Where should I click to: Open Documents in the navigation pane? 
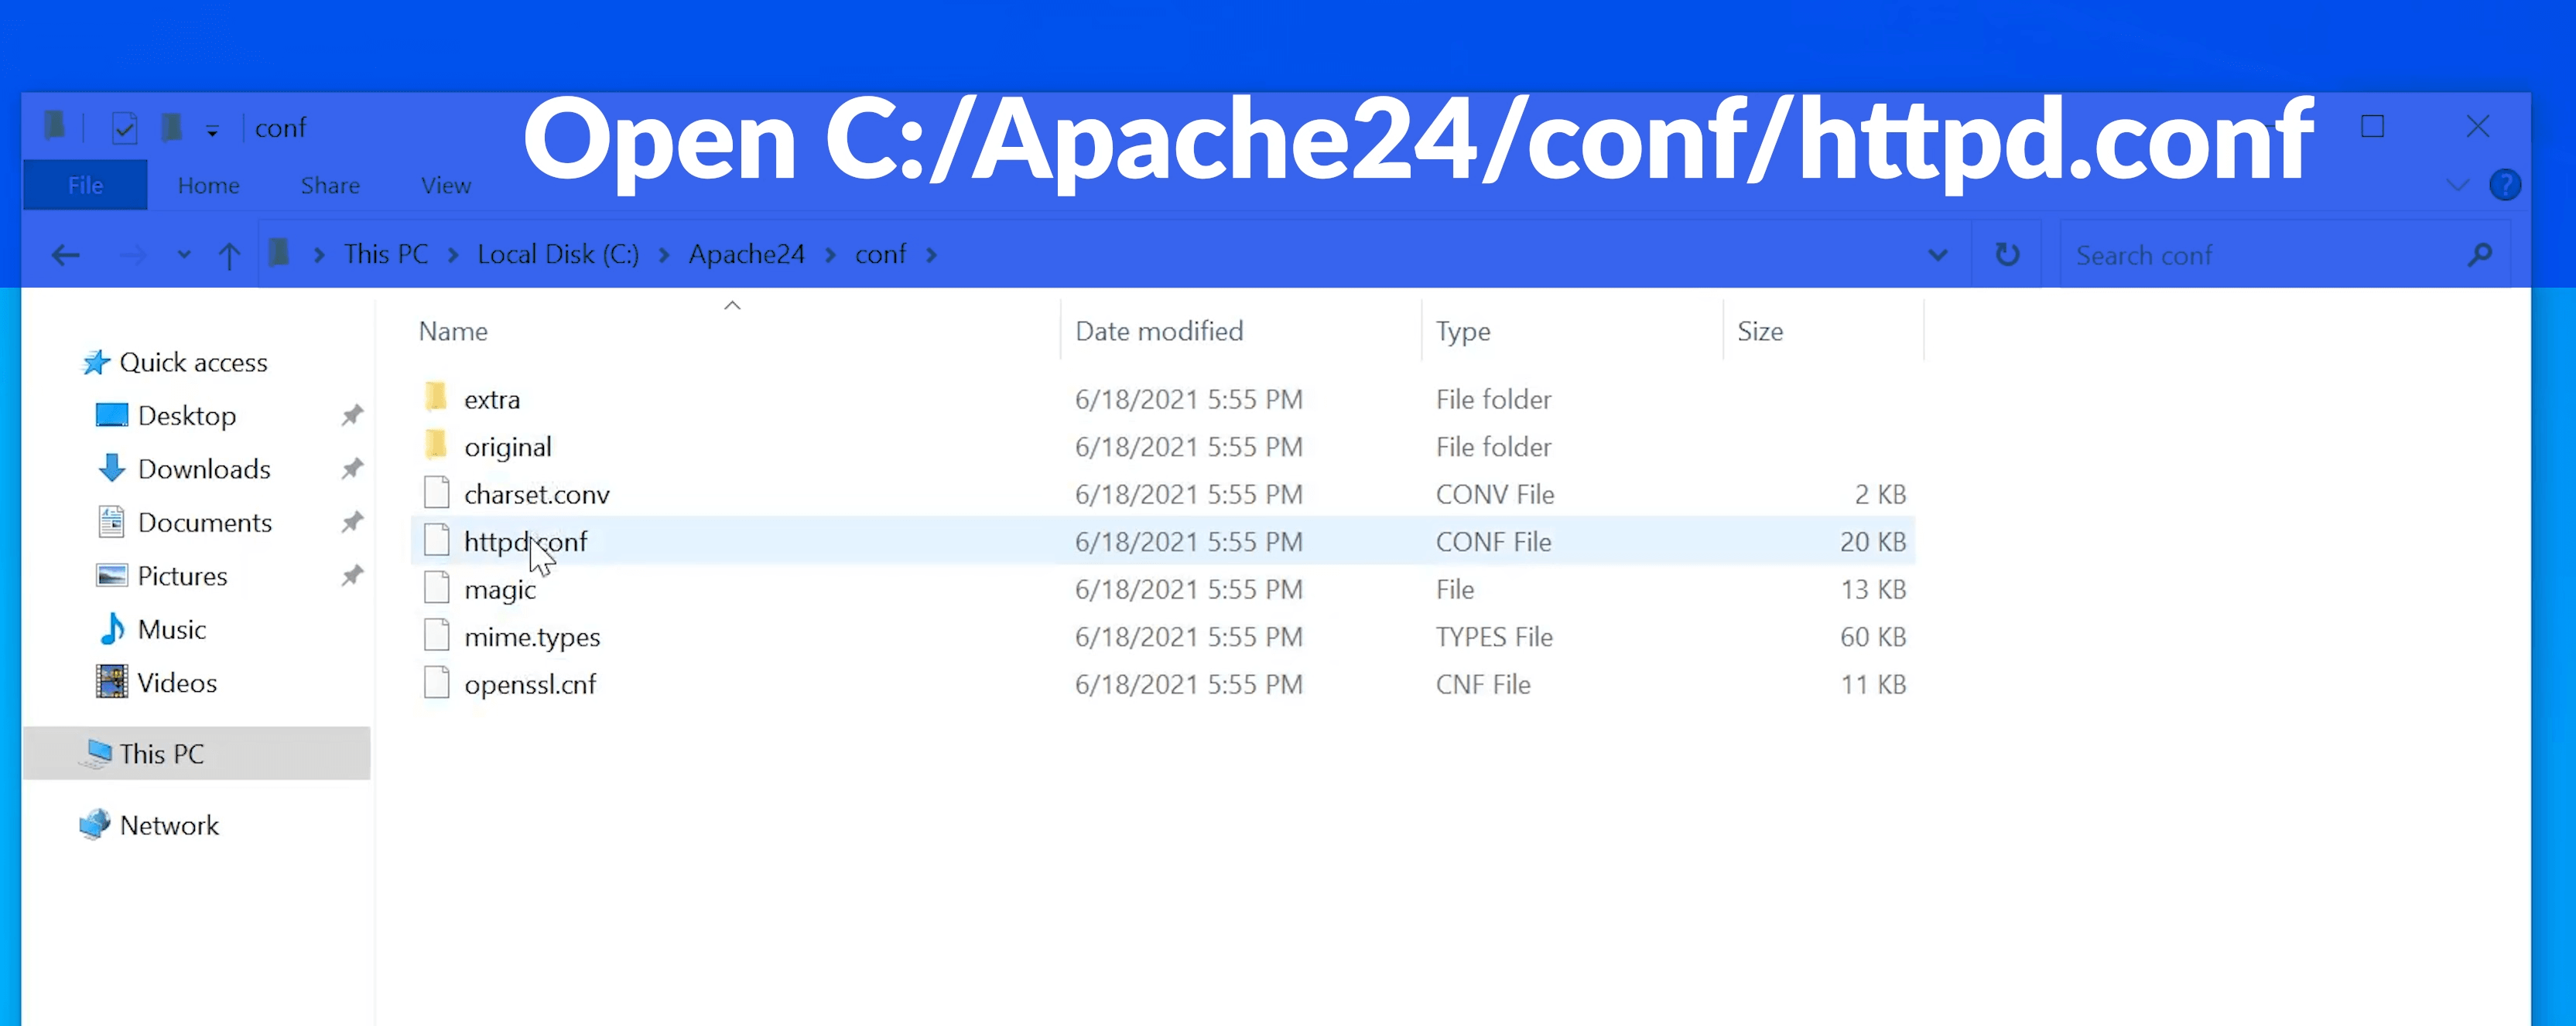(204, 523)
